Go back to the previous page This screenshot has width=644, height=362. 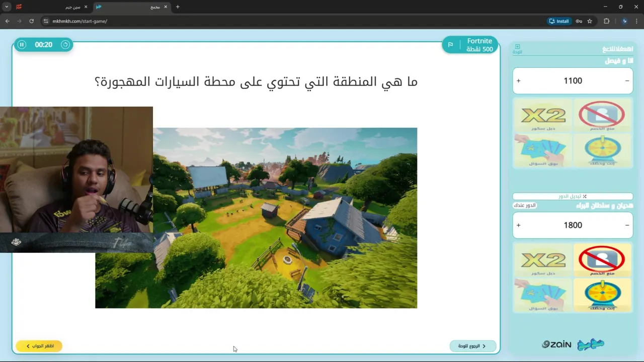[7, 21]
